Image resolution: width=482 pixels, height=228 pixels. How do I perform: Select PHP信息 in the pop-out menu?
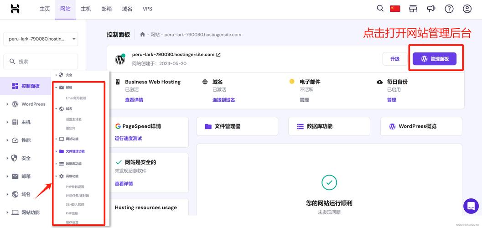pyautogui.click(x=72, y=213)
